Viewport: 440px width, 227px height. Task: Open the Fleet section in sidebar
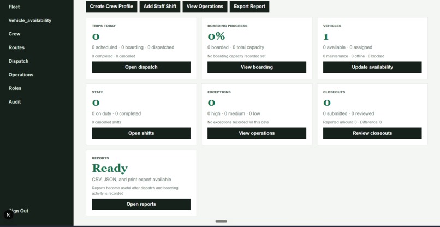14,7
